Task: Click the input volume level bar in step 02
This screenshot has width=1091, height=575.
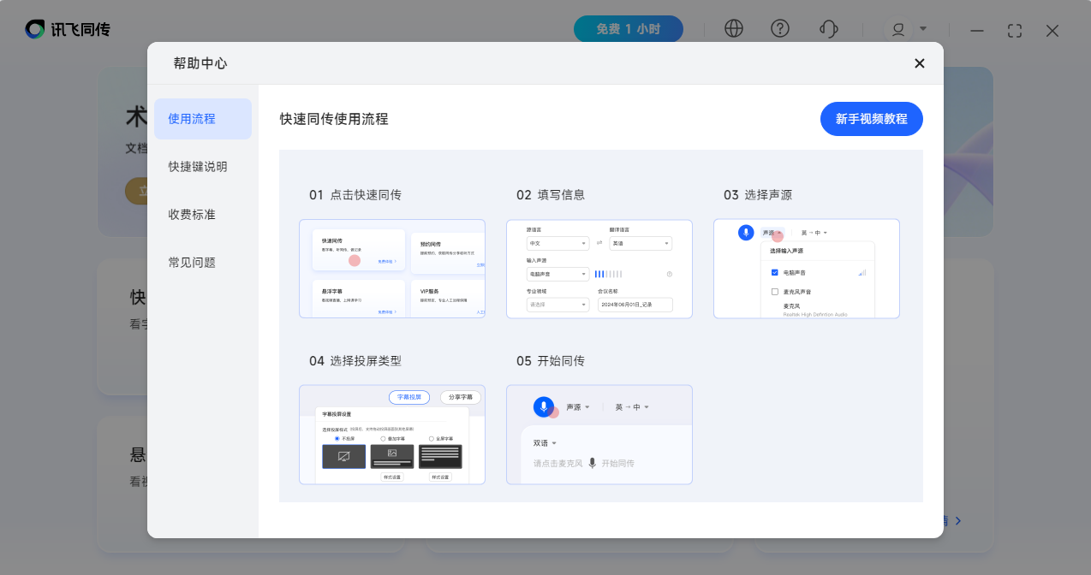Action: tap(609, 274)
